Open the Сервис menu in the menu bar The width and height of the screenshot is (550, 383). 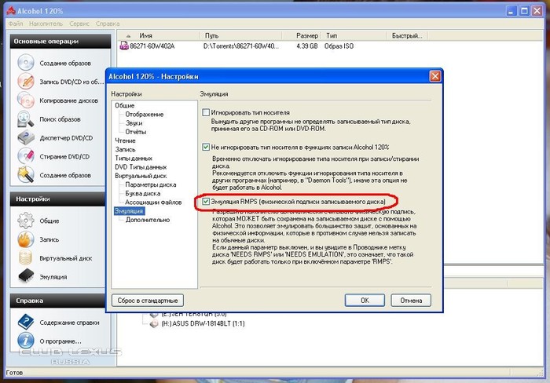coord(79,24)
